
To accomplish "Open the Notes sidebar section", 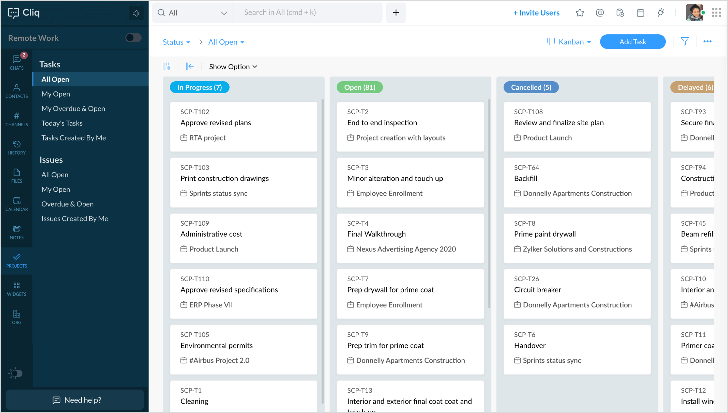I will [x=17, y=233].
